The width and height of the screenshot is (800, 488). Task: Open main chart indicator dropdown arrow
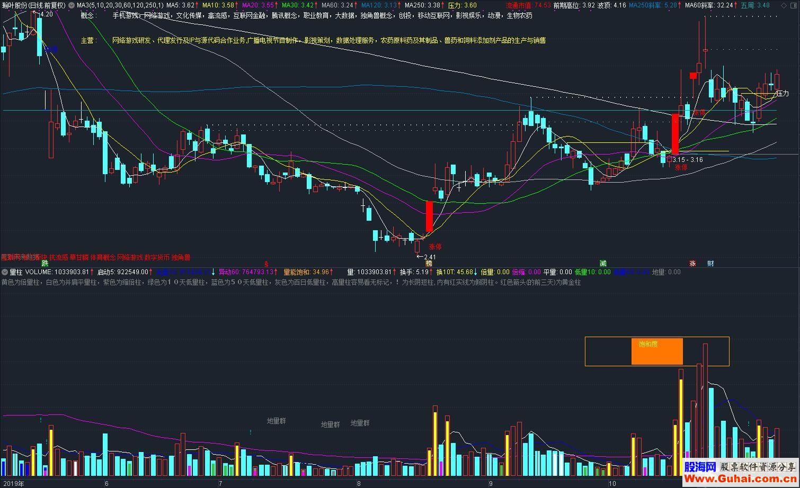click(72, 5)
